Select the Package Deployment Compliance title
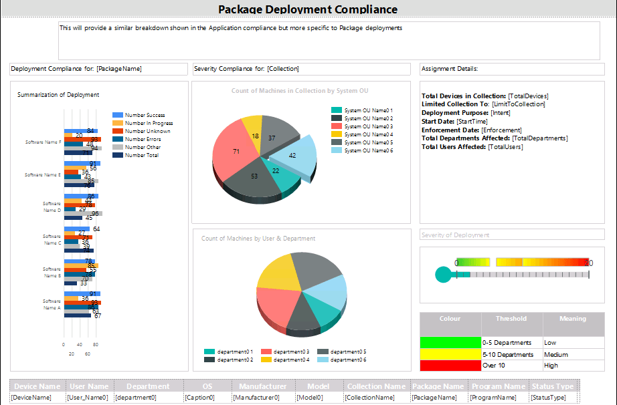Image resolution: width=617 pixels, height=405 pixels. 308,9
